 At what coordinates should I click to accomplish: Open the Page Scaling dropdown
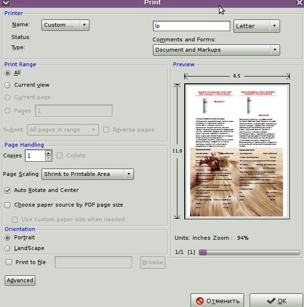click(x=87, y=174)
